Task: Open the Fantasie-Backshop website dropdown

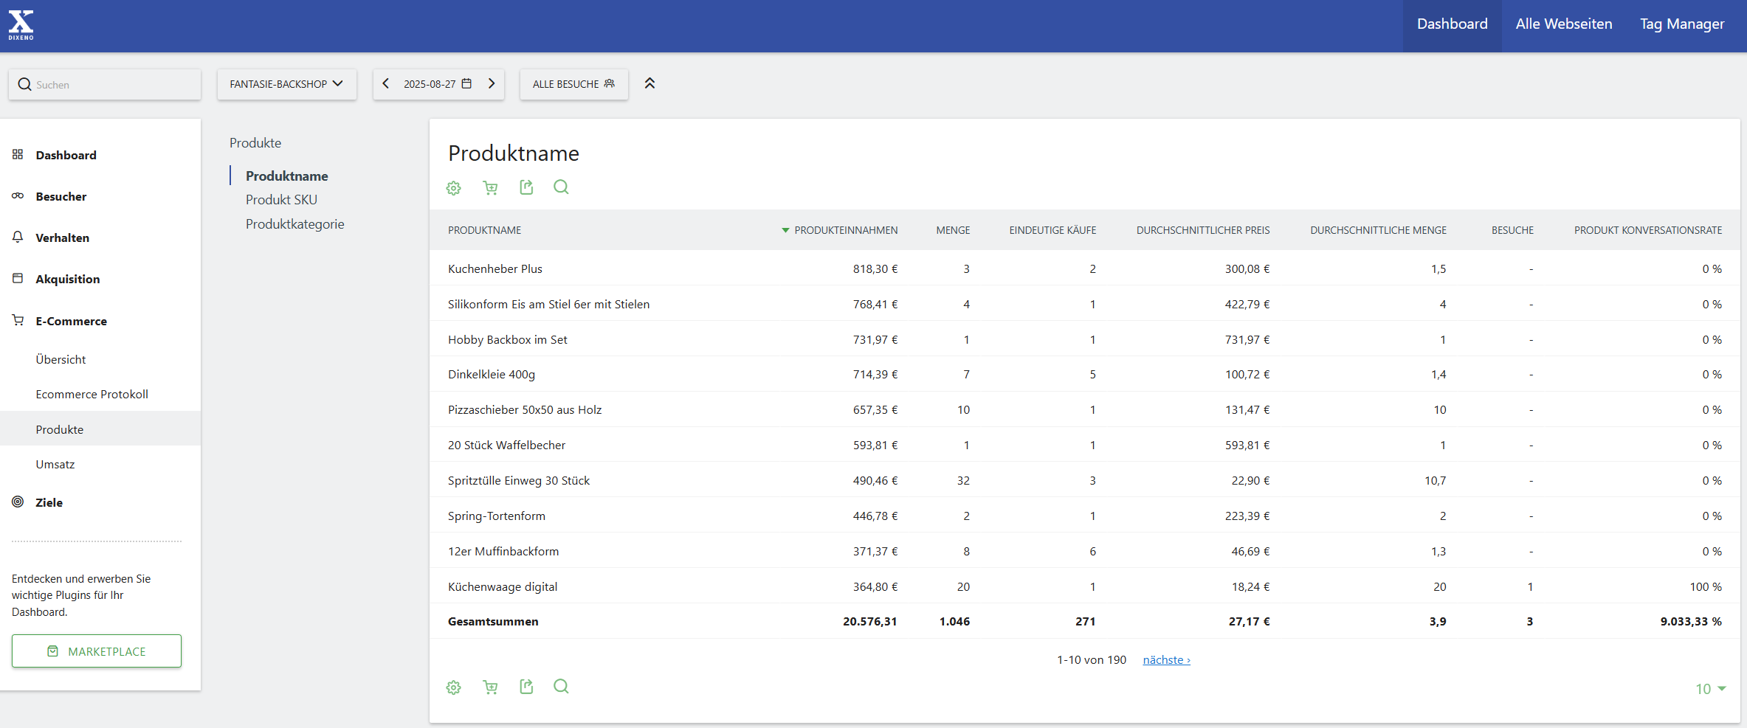Action: tap(286, 84)
